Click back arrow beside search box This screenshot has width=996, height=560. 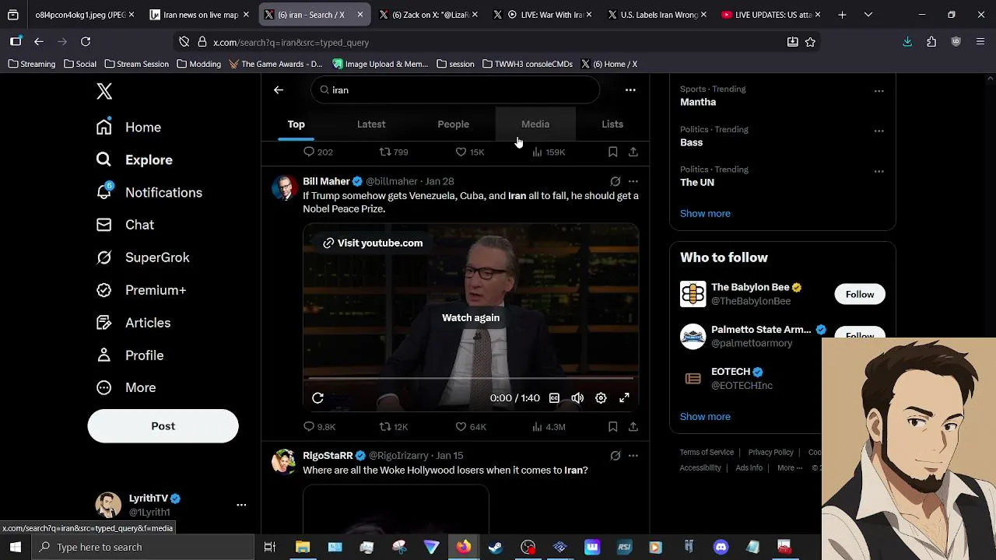click(279, 90)
